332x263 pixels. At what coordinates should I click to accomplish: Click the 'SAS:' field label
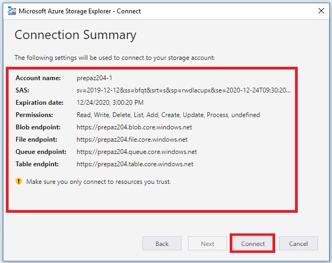(x=22, y=90)
